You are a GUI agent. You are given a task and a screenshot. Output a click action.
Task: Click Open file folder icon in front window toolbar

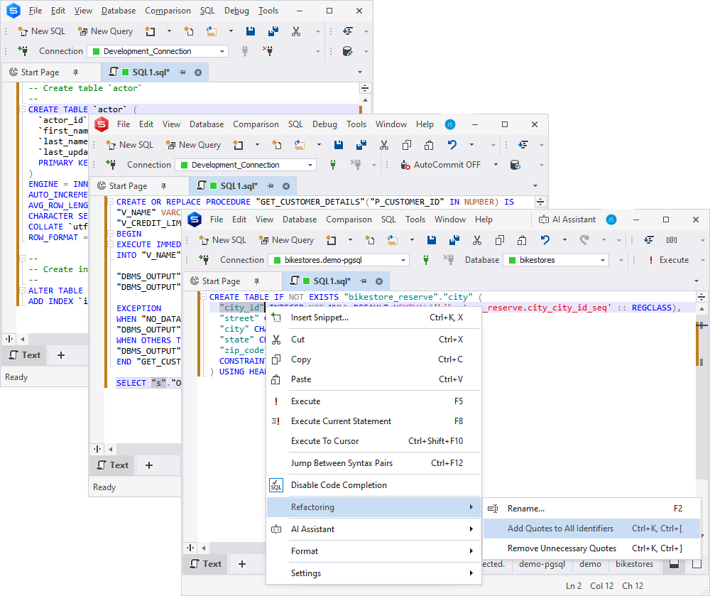coord(392,240)
